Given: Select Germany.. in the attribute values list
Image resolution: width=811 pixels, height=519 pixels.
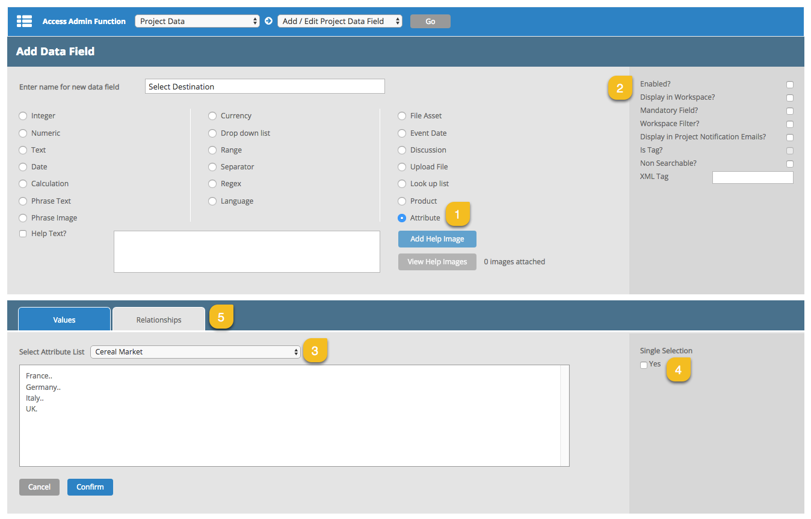Looking at the screenshot, I should point(43,387).
